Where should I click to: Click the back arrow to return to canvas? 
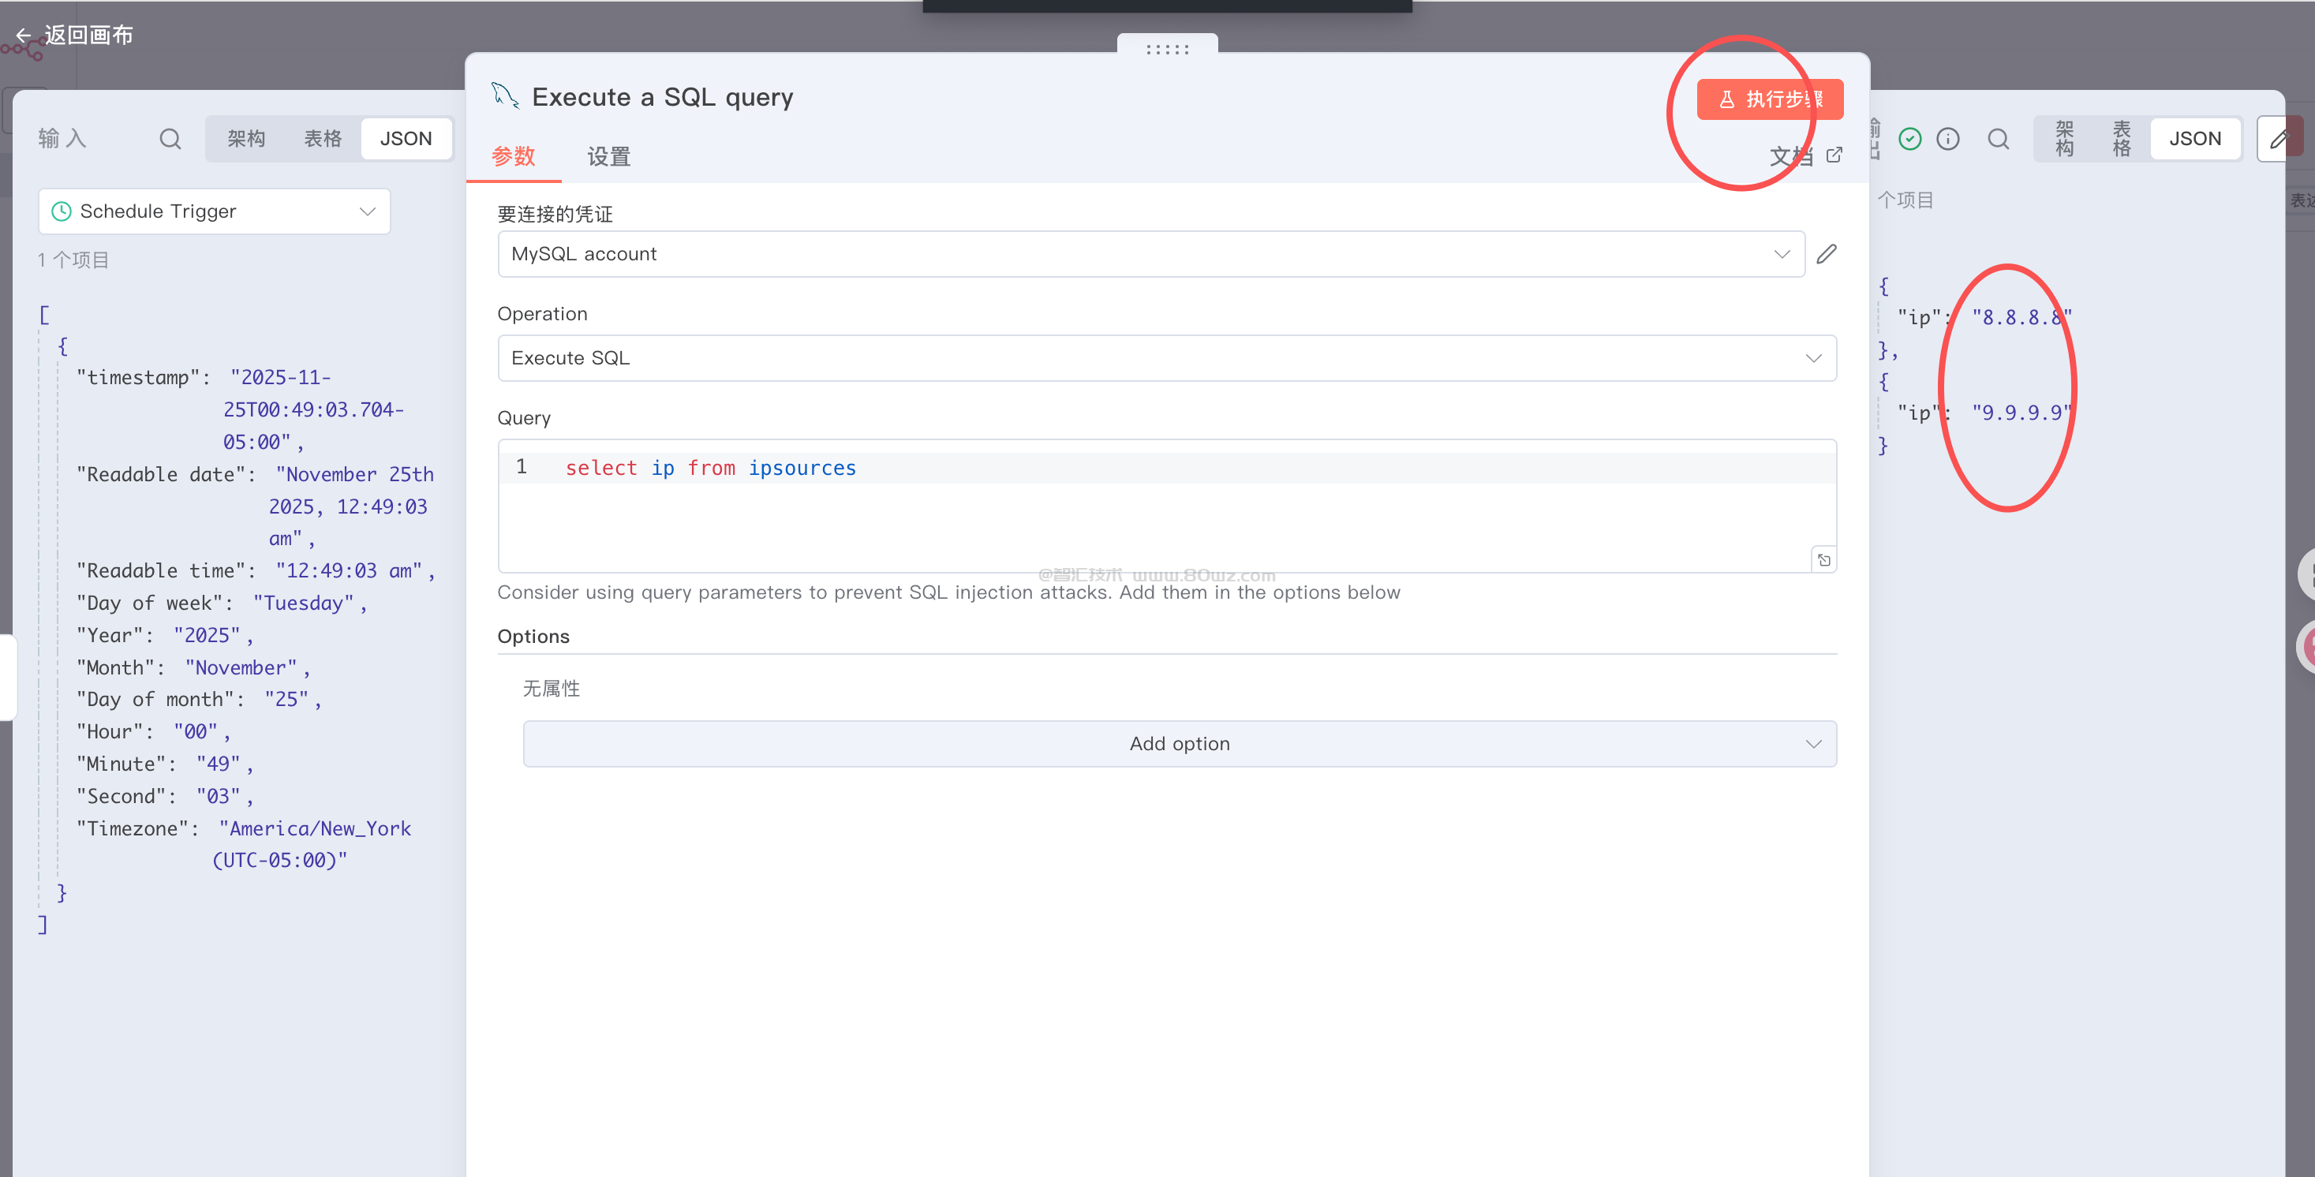pos(24,35)
